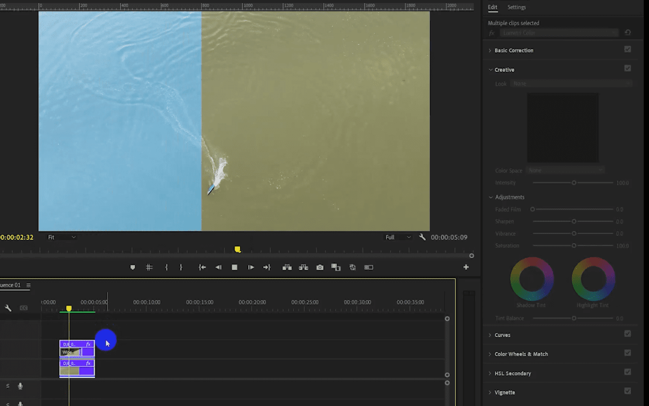Click the Mark In bracket icon
This screenshot has width=649, height=406.
[x=166, y=267]
